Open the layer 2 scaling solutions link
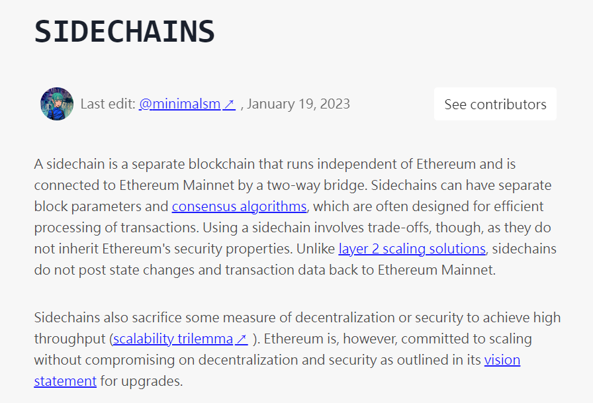The height and width of the screenshot is (403, 593). pos(412,249)
